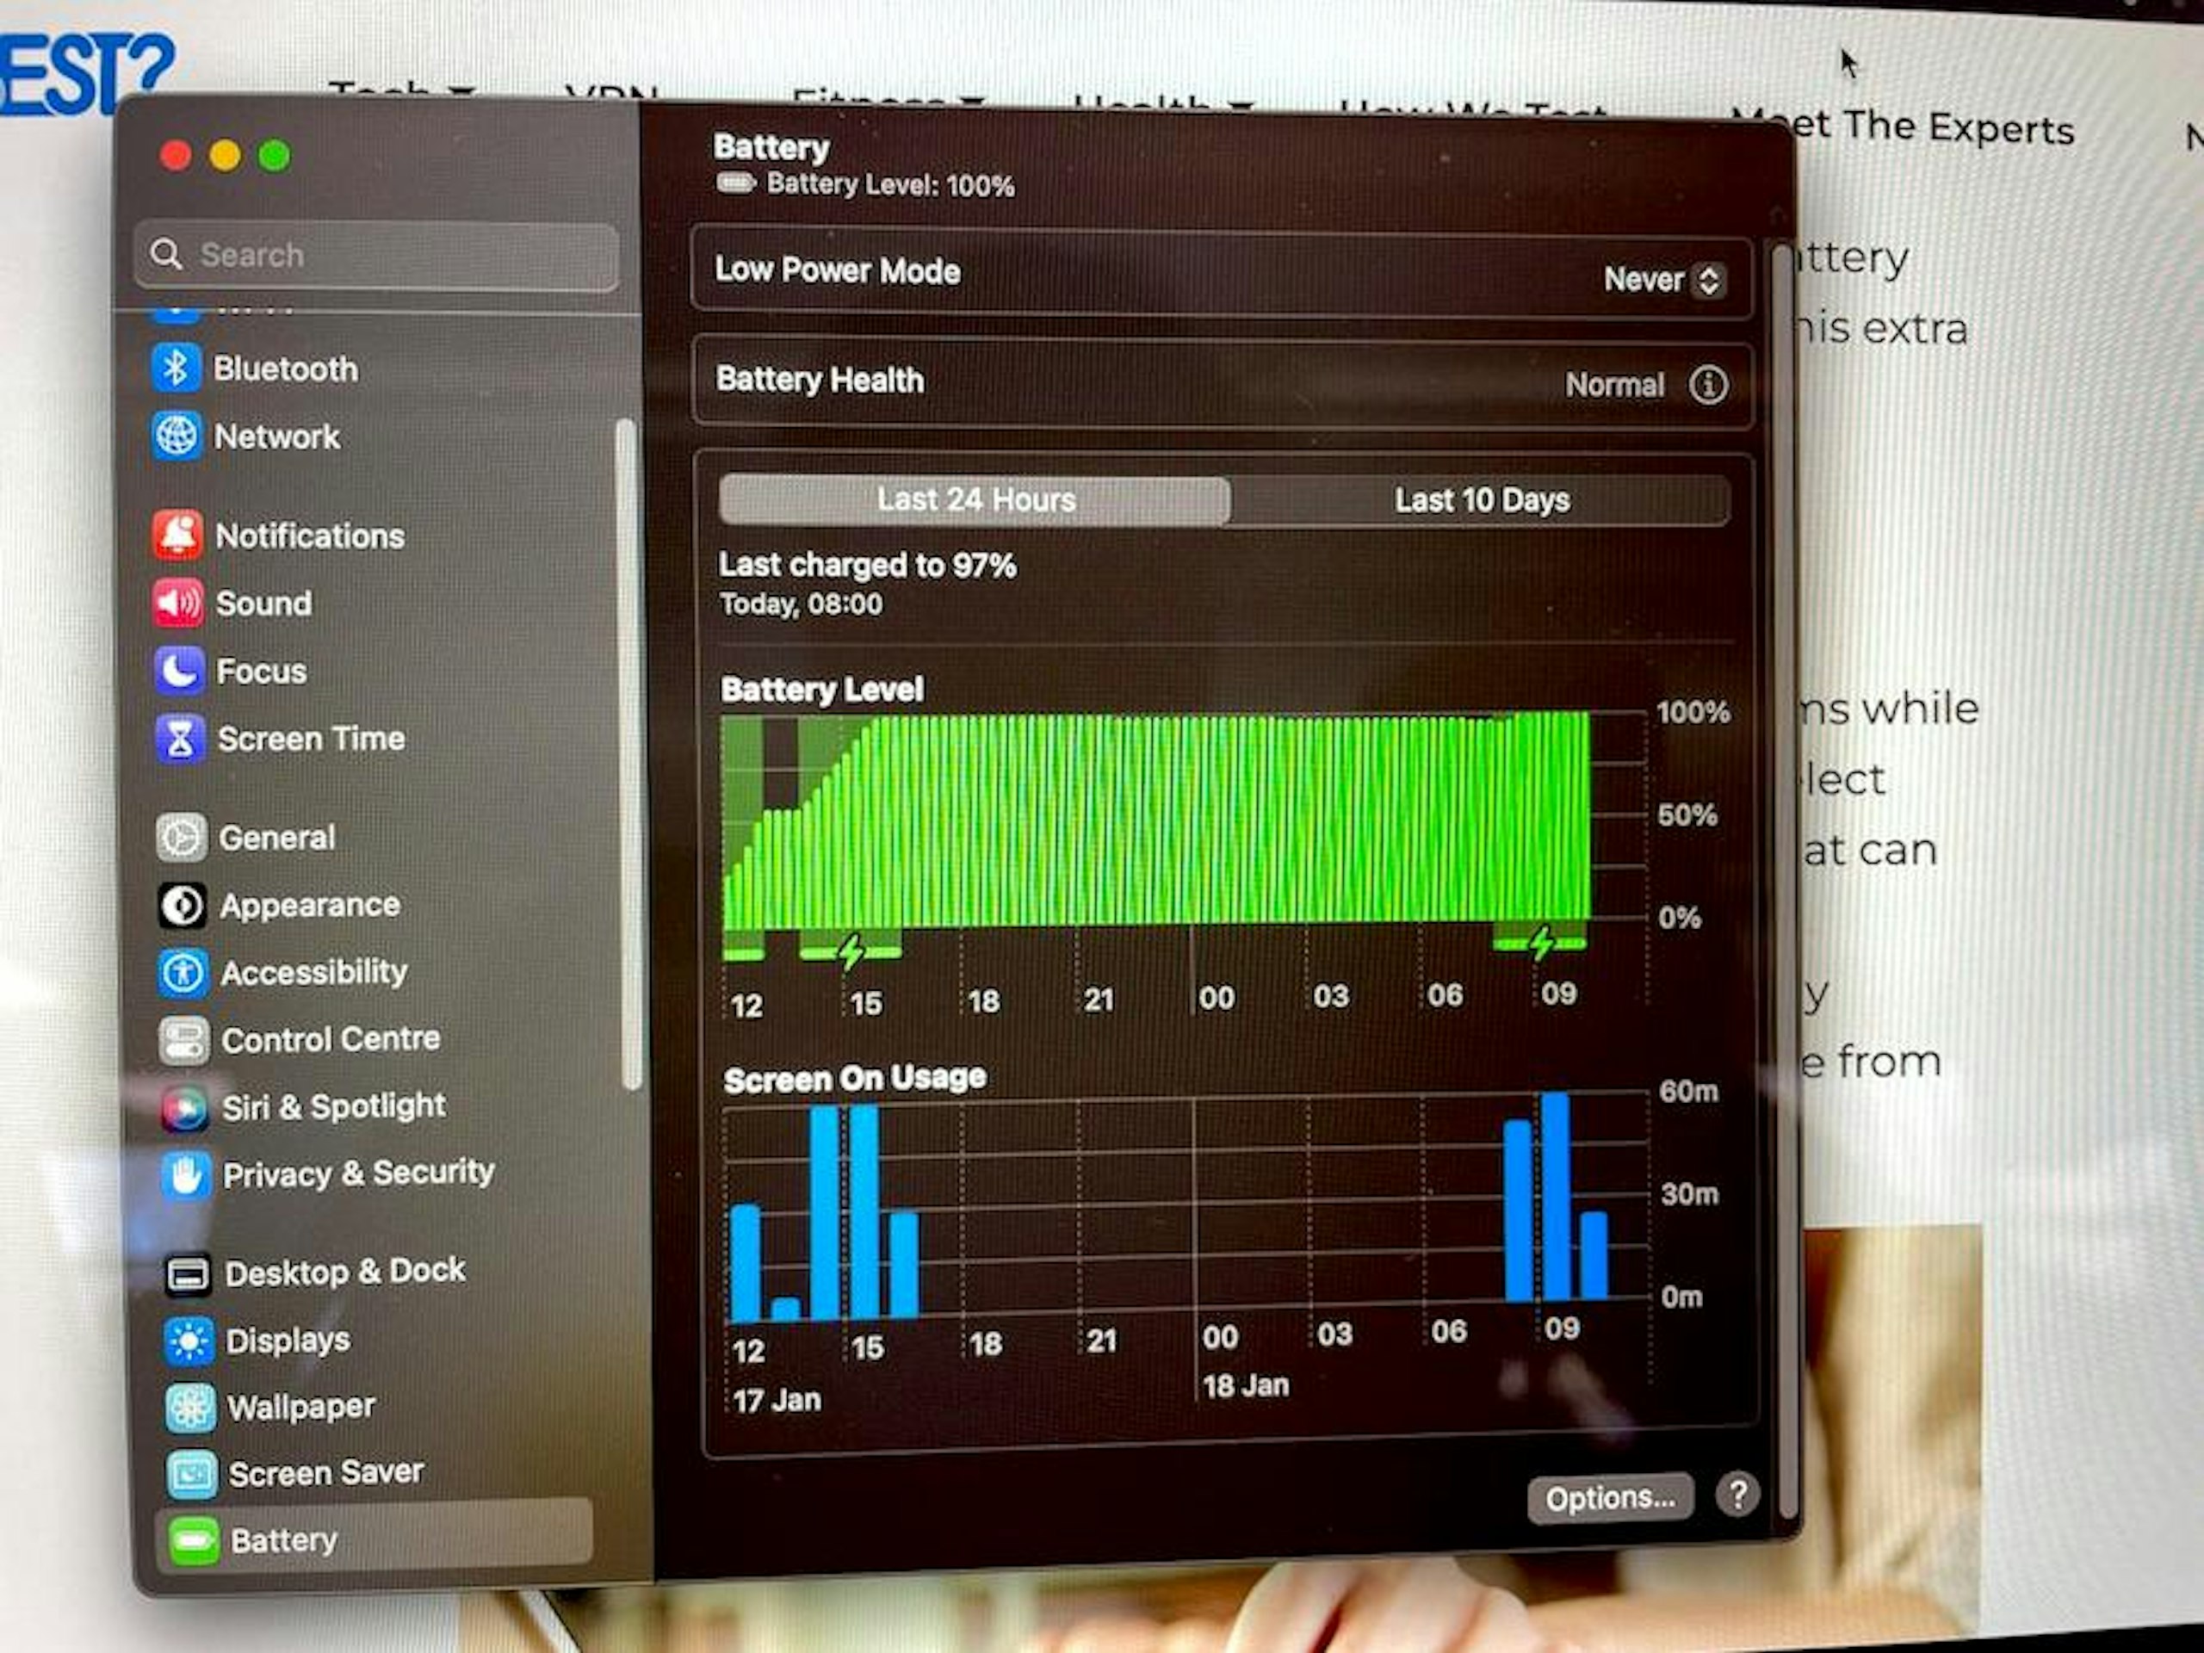Click the Focus moon icon

179,670
